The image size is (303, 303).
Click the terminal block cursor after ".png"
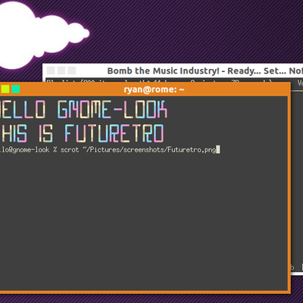[x=218, y=150]
